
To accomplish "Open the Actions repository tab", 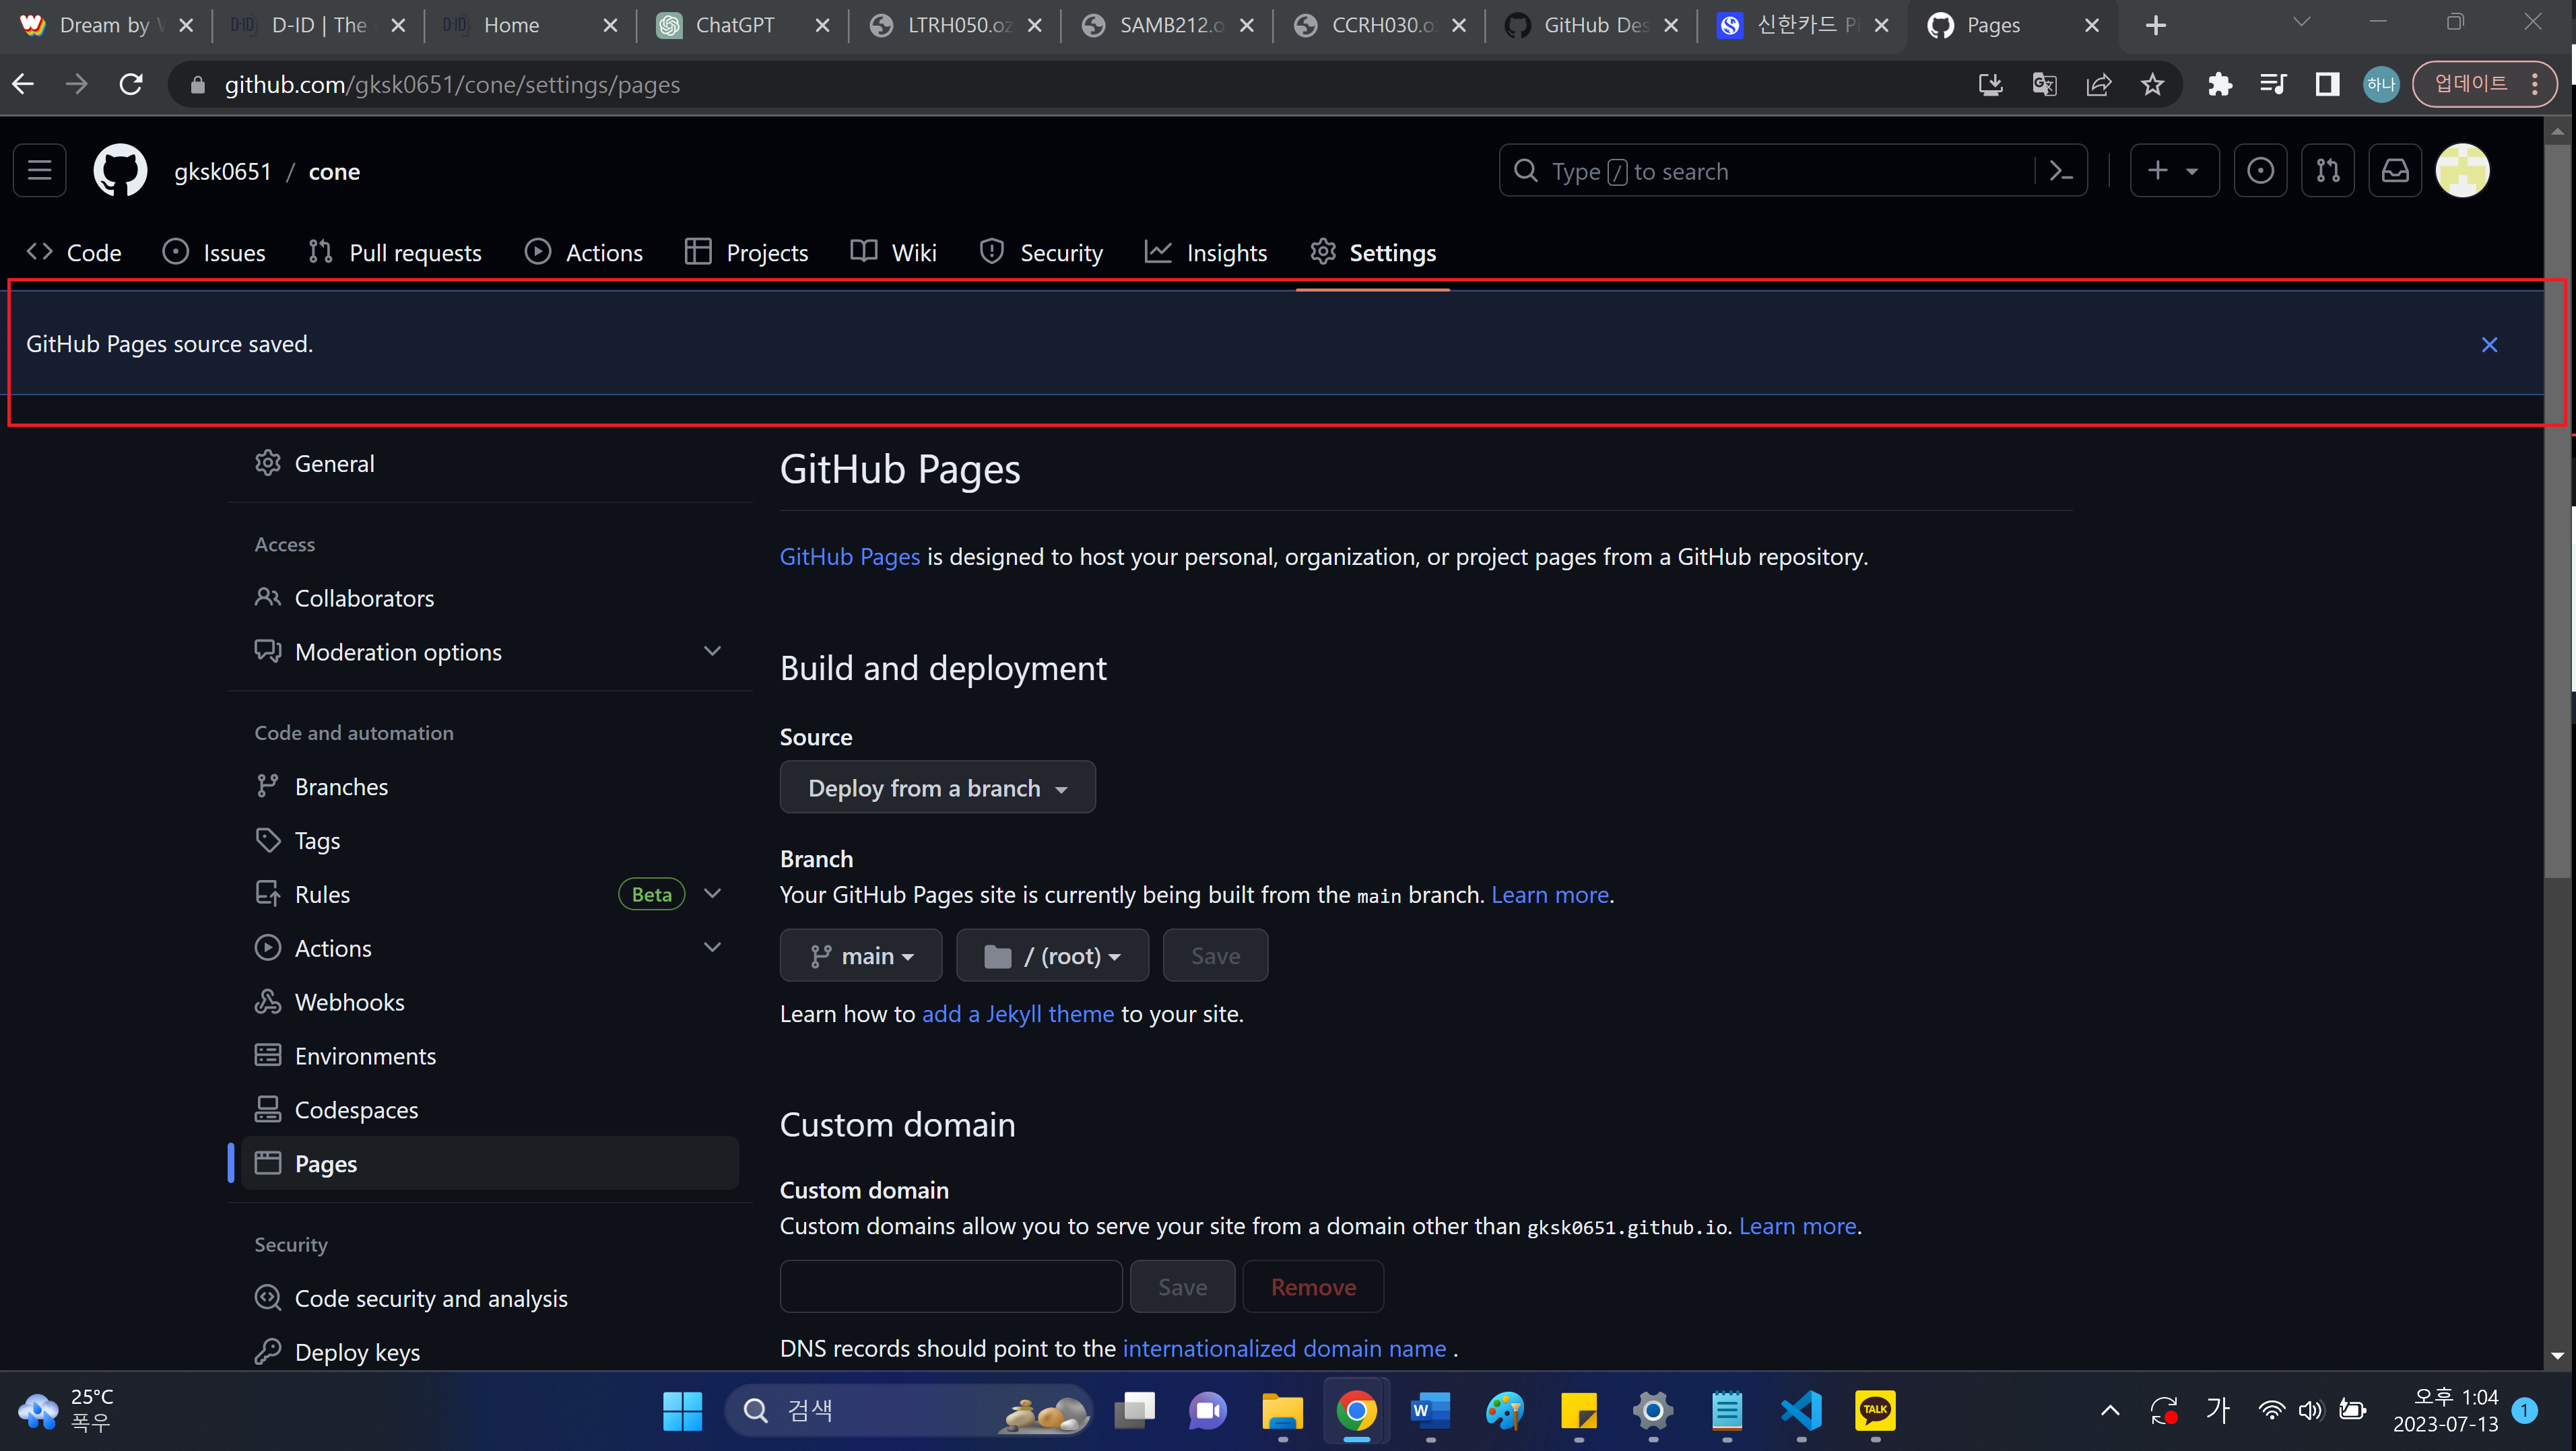I will tap(585, 253).
